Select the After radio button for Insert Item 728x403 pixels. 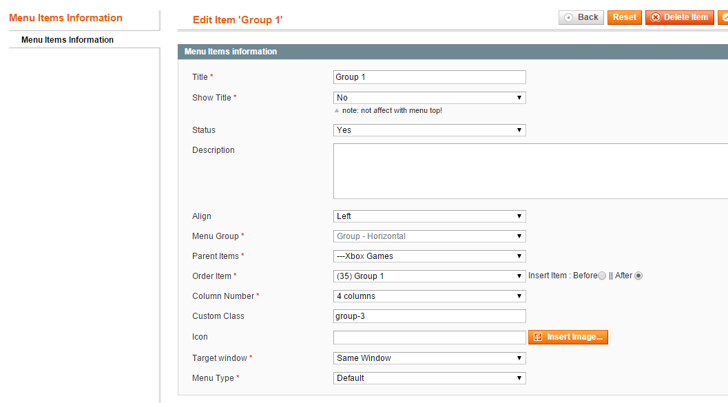(638, 276)
